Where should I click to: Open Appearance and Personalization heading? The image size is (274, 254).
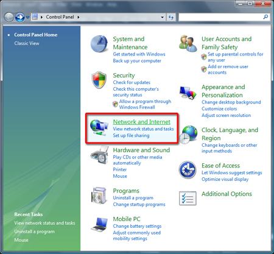[223, 91]
